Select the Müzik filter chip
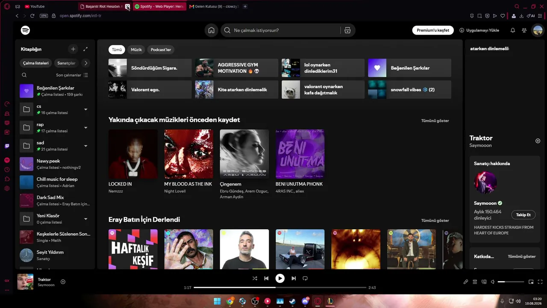 point(136,50)
